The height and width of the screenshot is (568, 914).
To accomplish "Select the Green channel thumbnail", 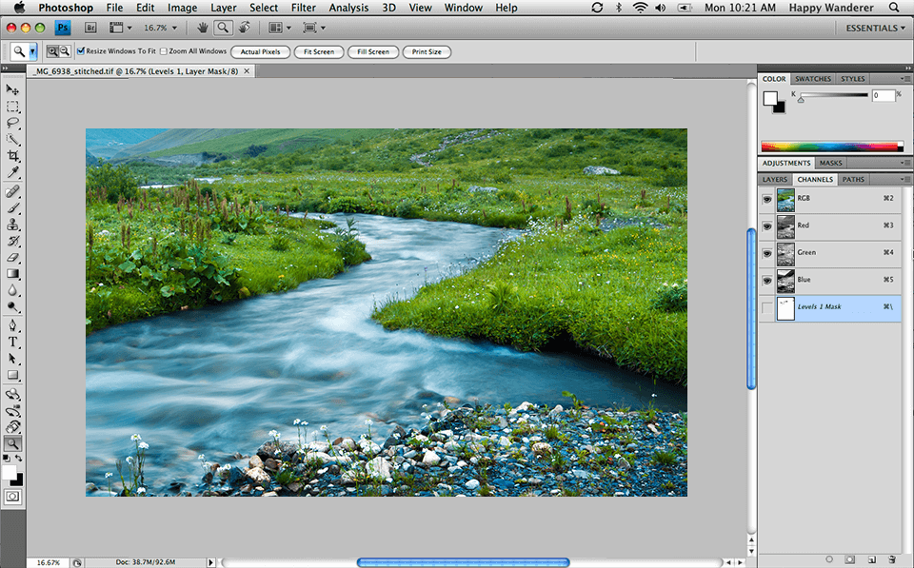I will click(785, 253).
